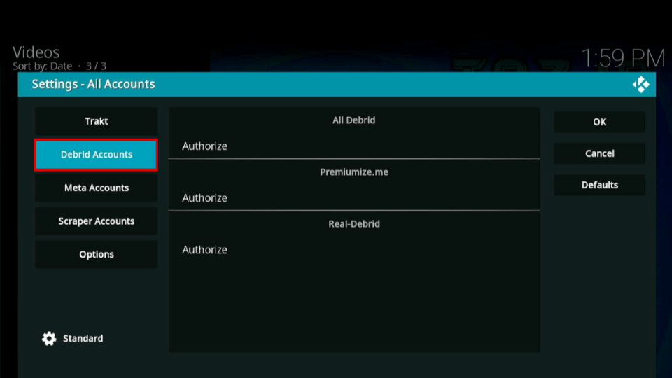Click the Videos heading behind dialog
Image resolution: width=672 pixels, height=378 pixels.
tap(36, 52)
